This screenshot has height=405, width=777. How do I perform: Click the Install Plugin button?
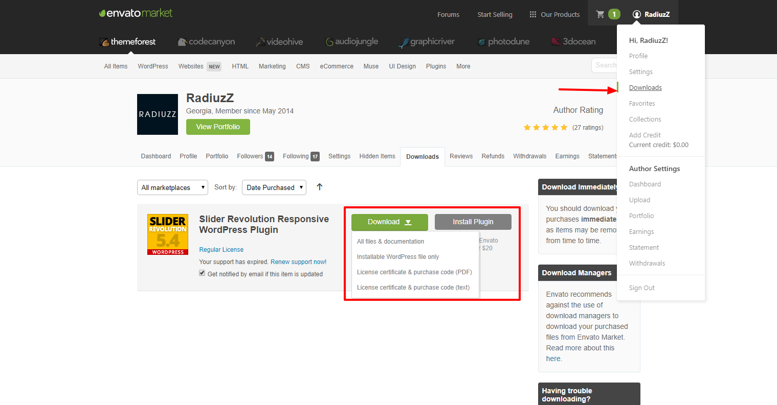click(x=473, y=222)
